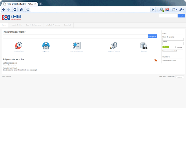Image resolution: width=186 pixels, height=152 pixels.
Task: Click the orange RSS feed icon
Action: click(x=156, y=60)
